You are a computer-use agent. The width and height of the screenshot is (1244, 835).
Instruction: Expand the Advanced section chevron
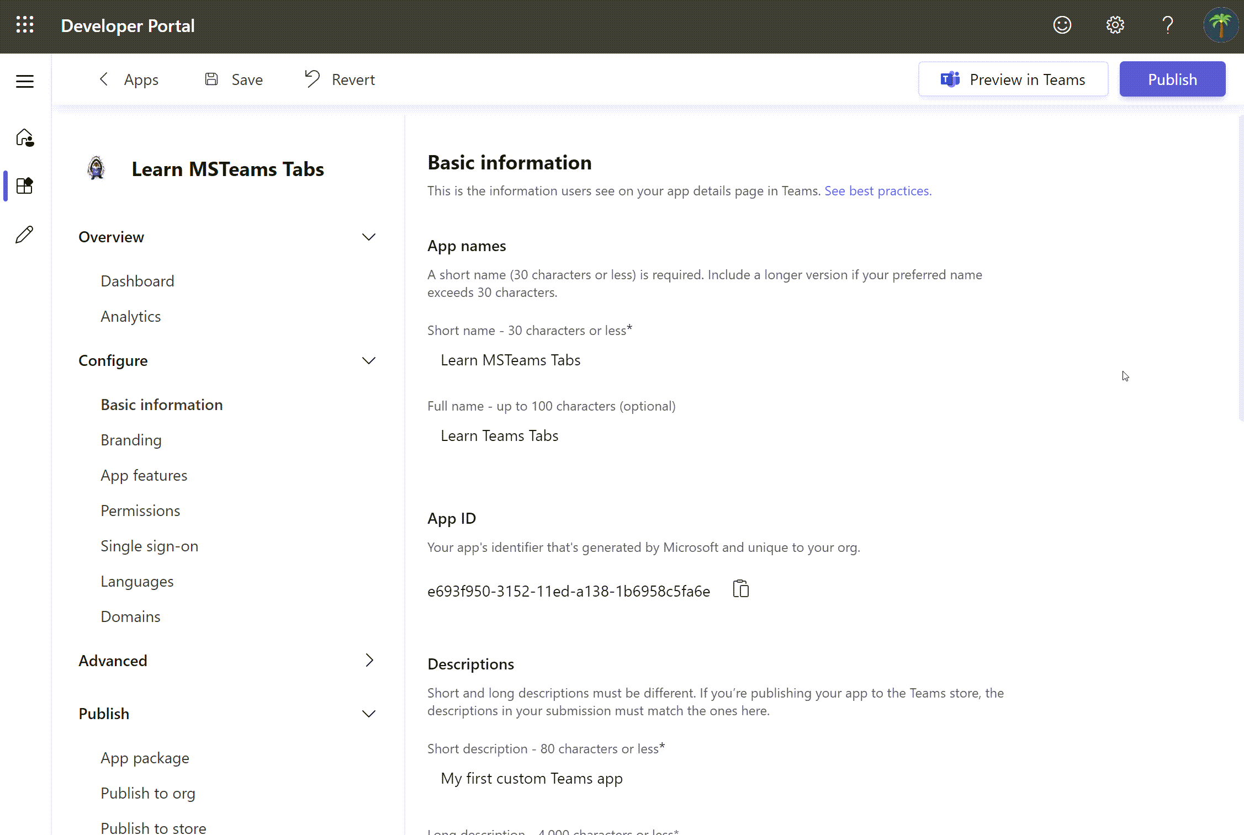tap(369, 660)
